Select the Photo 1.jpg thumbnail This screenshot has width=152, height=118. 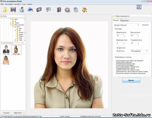click(6, 50)
